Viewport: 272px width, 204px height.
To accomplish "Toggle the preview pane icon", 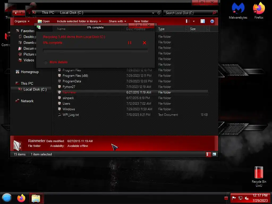I will 203,21.
